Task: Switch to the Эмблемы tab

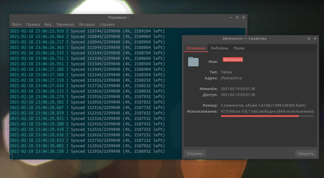Action: [219, 48]
